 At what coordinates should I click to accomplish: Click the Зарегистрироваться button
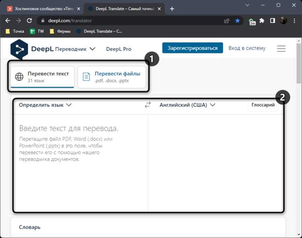(x=192, y=48)
